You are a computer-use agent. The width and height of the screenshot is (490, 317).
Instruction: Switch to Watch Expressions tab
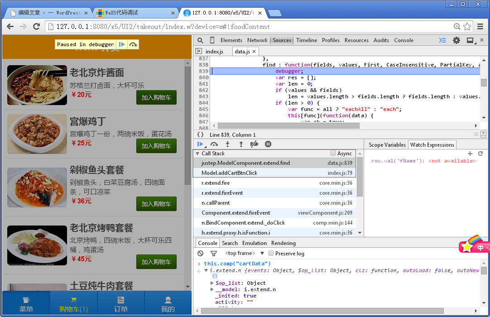coord(432,144)
